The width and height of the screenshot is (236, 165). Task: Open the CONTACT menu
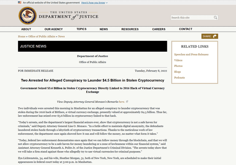pyautogui.click(x=185, y=29)
